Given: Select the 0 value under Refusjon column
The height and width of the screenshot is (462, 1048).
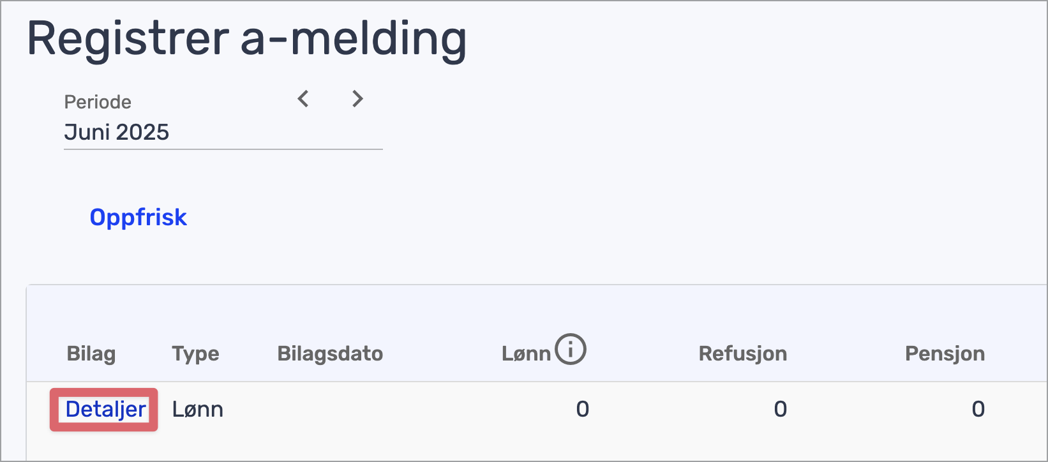Looking at the screenshot, I should [780, 410].
